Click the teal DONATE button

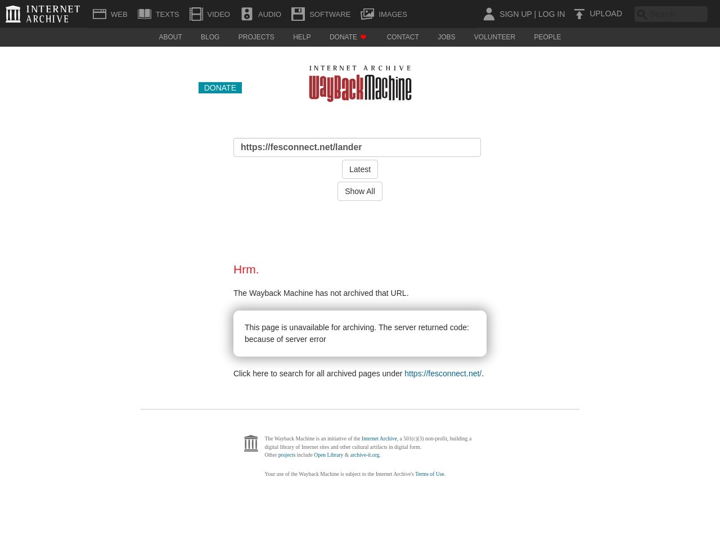coord(220,88)
